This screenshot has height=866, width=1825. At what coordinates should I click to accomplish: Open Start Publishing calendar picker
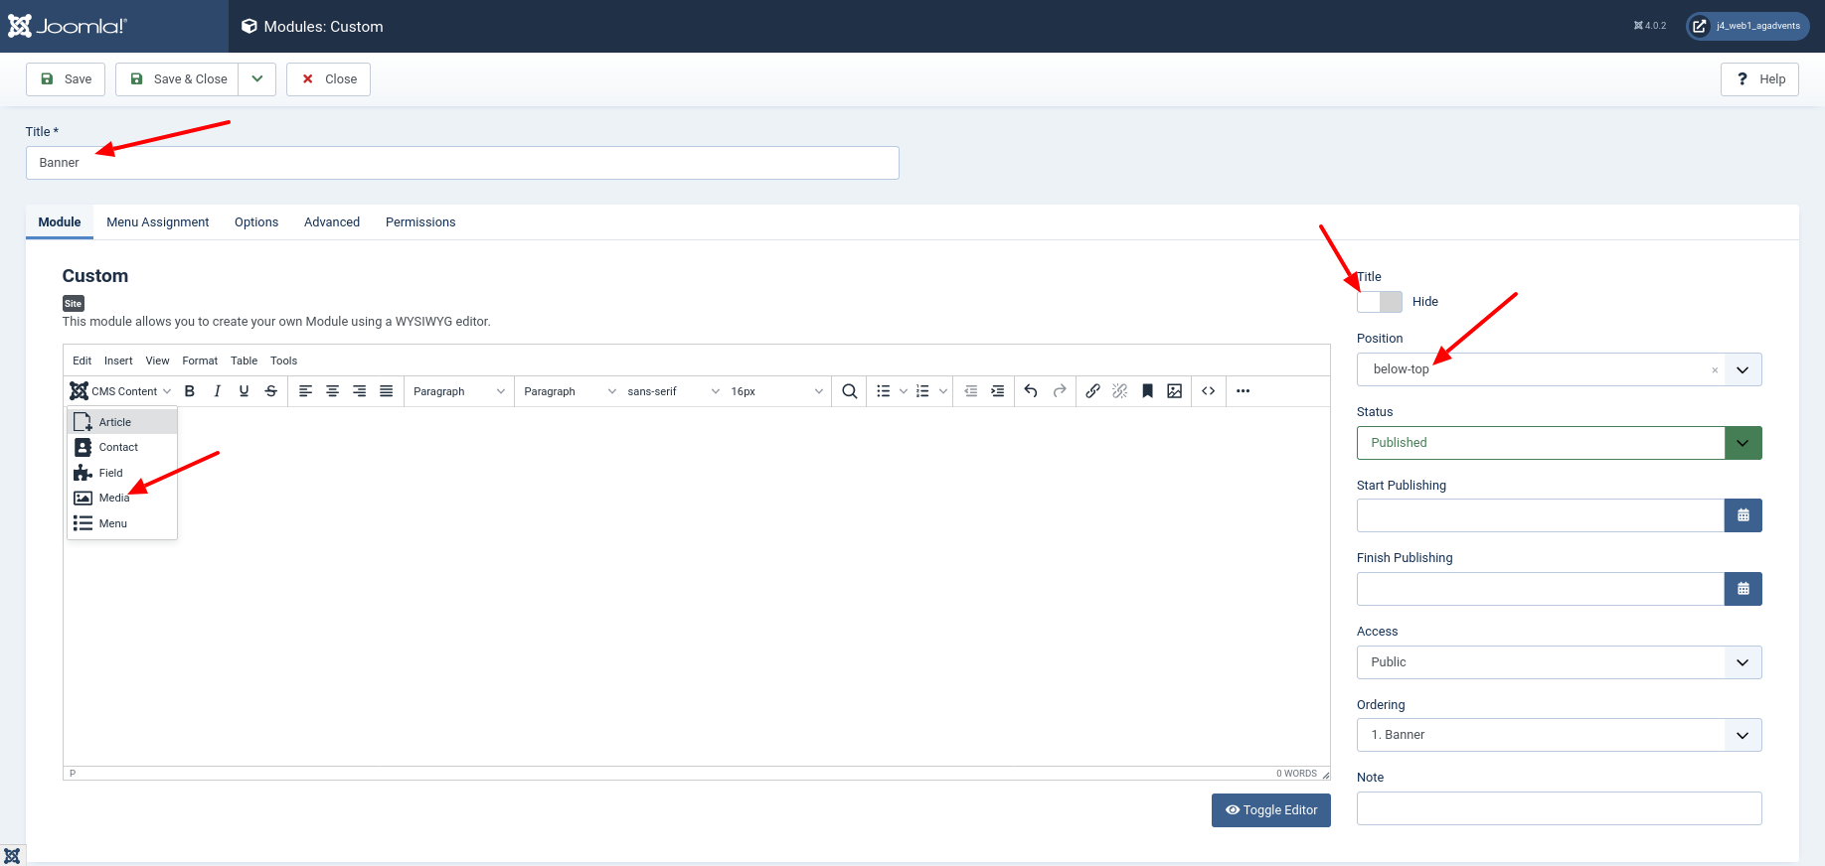point(1743,515)
